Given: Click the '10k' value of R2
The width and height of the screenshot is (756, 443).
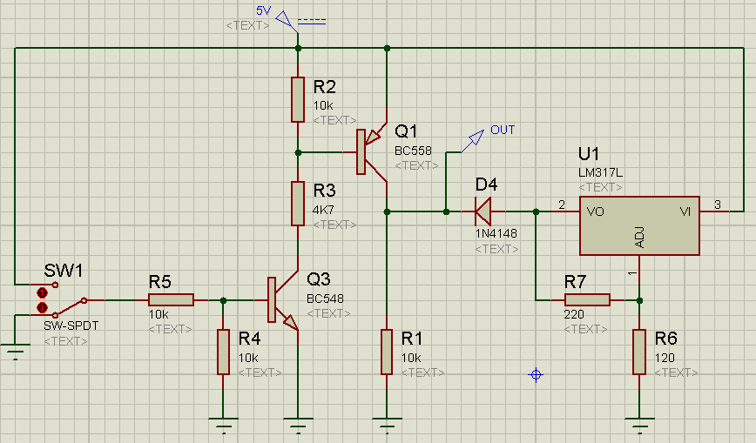Looking at the screenshot, I should (322, 105).
